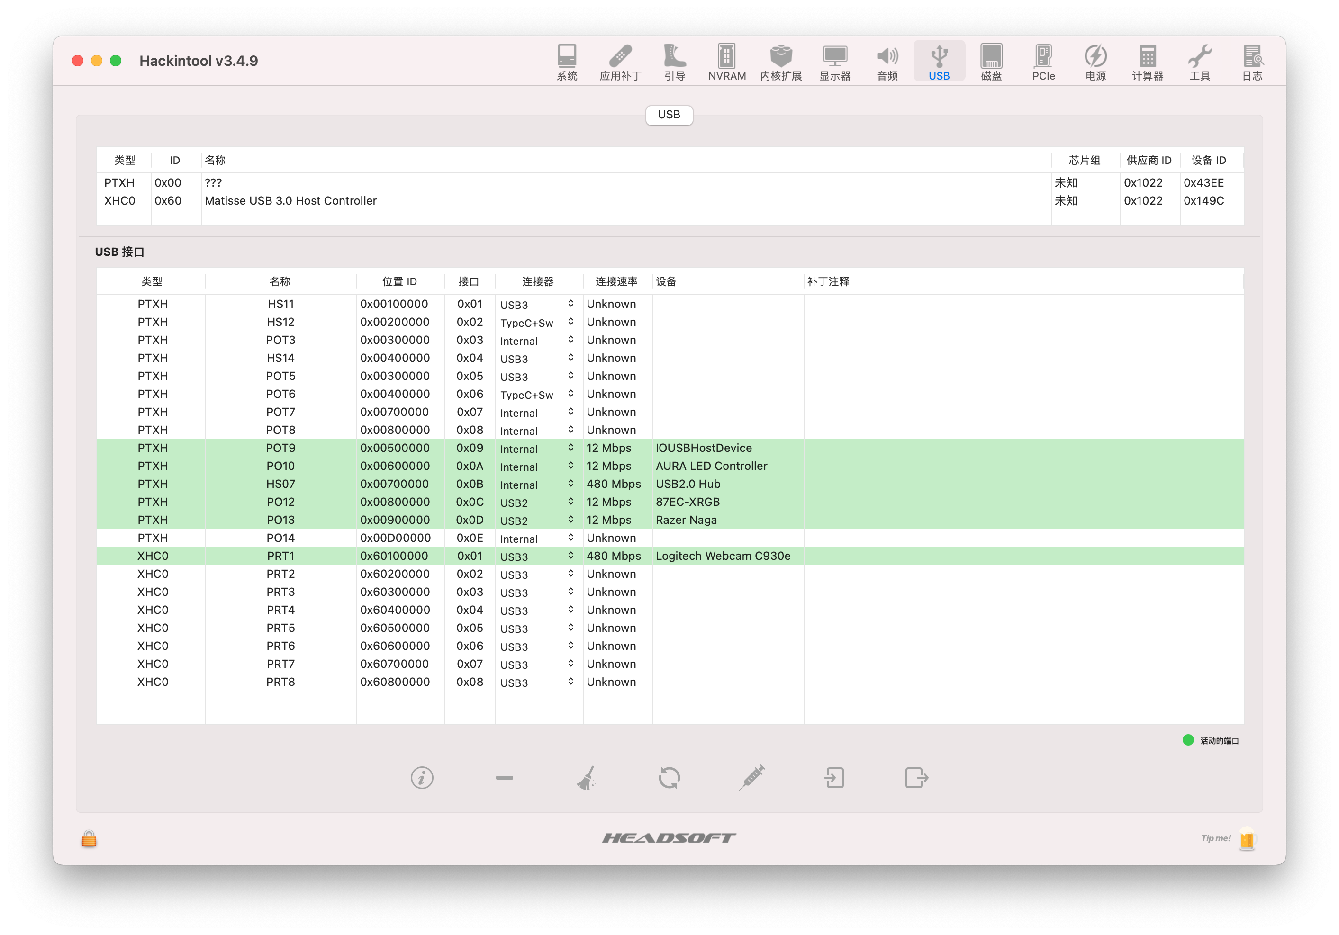Open the 应用补丁 patch section

621,62
